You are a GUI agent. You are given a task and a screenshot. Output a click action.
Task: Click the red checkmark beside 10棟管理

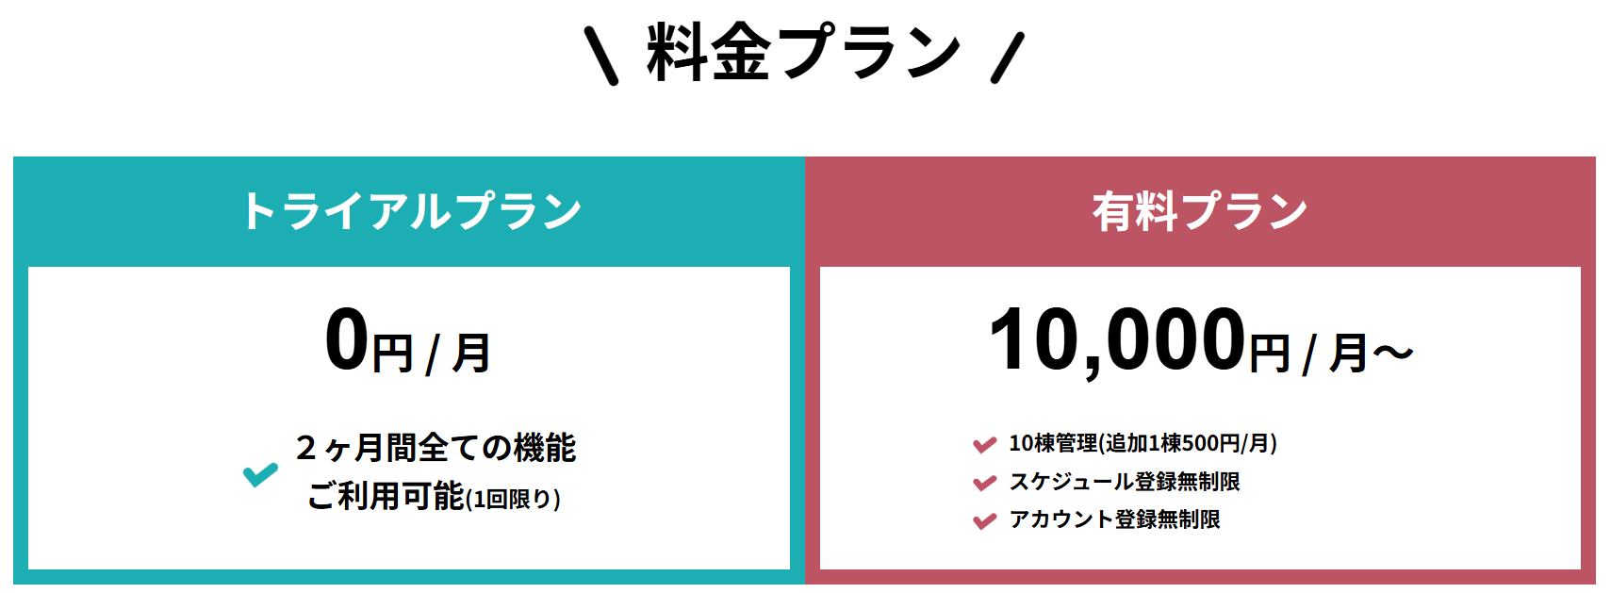[x=984, y=444]
